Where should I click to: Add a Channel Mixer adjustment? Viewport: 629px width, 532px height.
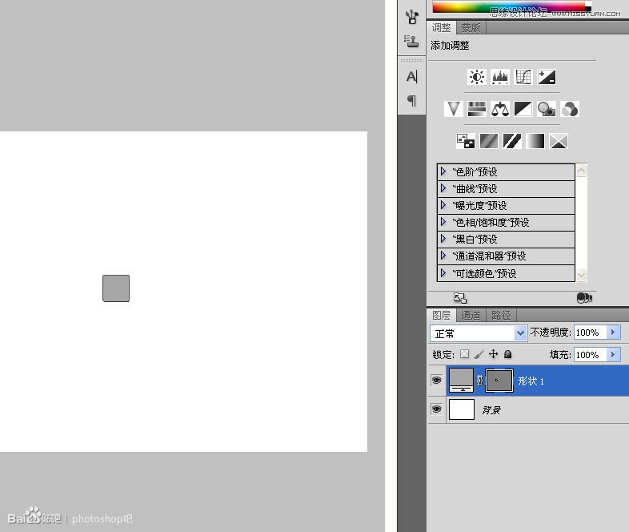tap(570, 109)
